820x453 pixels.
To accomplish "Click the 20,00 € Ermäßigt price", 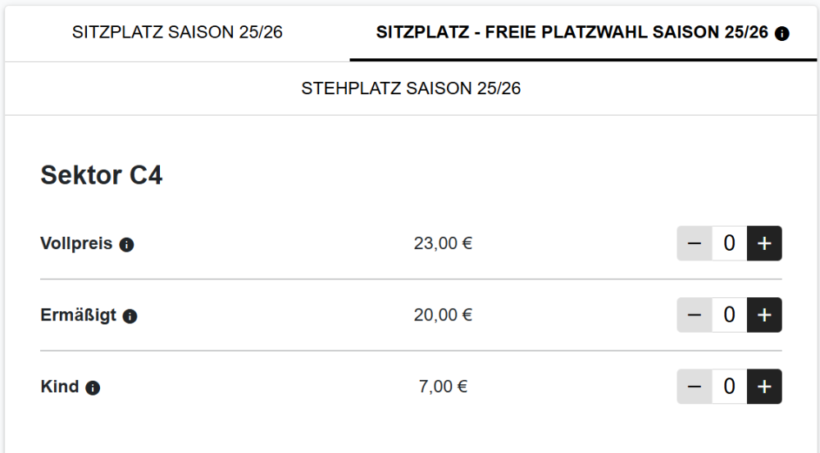I will coord(443,315).
